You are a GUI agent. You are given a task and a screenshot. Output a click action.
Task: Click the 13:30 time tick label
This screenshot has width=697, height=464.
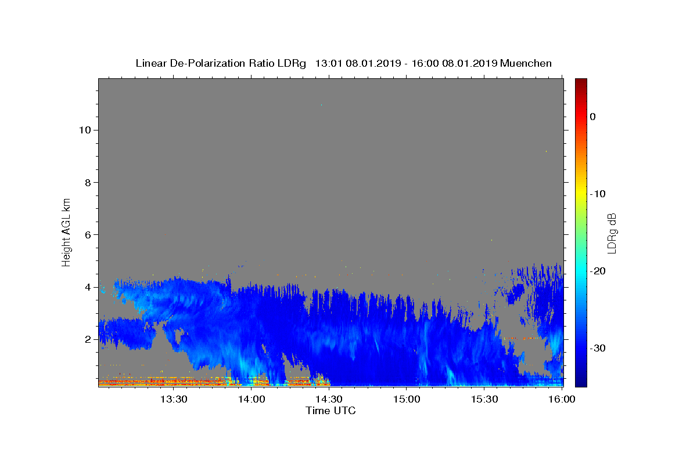(x=173, y=400)
